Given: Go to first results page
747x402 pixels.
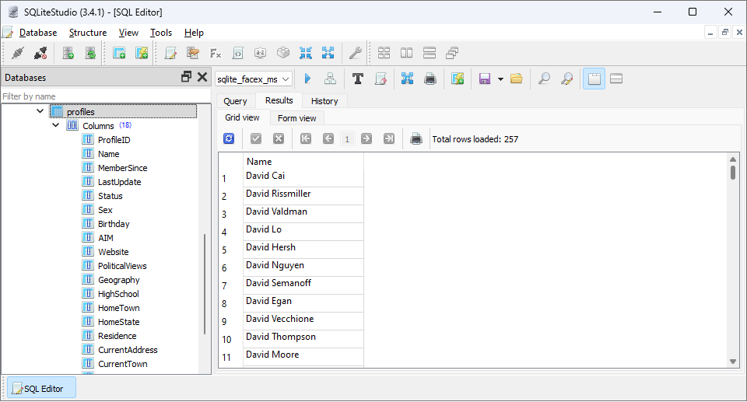Looking at the screenshot, I should [x=306, y=138].
